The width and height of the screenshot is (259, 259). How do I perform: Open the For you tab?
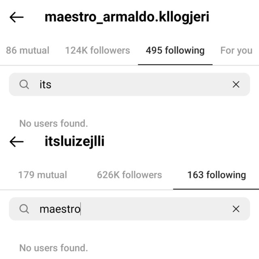tap(236, 51)
